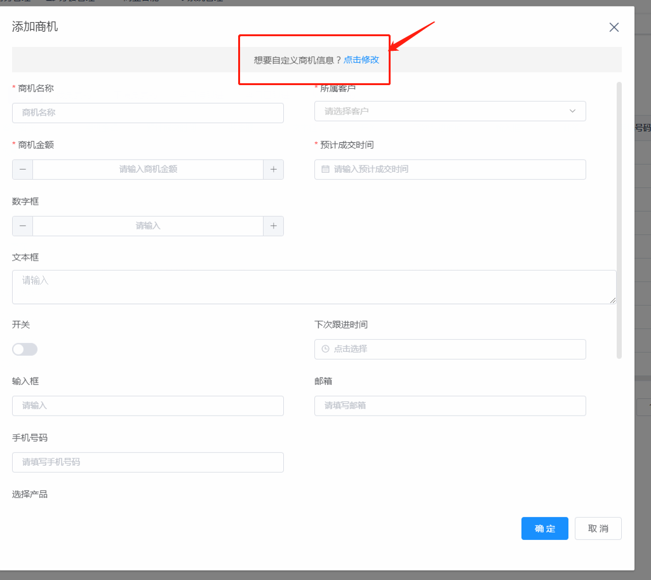Toggle the 开关 switch on
This screenshot has width=651, height=580.
point(25,349)
